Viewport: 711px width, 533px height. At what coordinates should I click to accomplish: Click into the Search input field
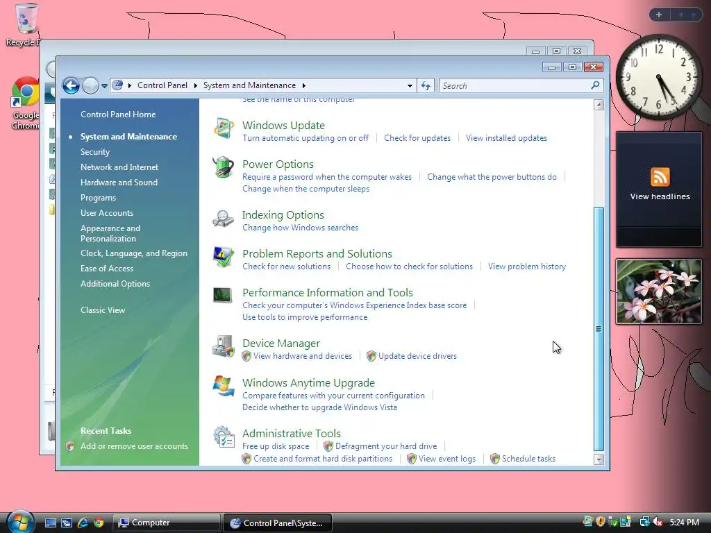(x=515, y=85)
